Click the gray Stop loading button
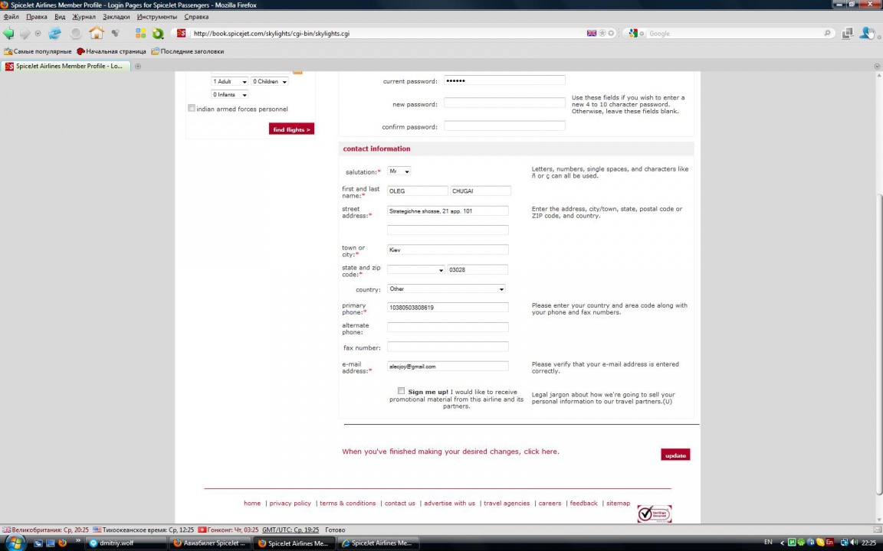Image resolution: width=883 pixels, height=551 pixels. coord(75,33)
